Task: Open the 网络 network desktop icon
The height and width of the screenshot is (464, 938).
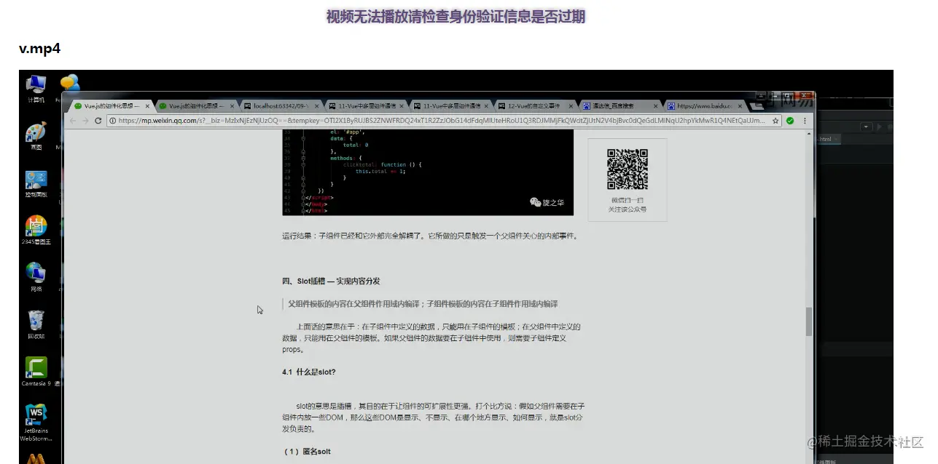Action: tap(36, 277)
